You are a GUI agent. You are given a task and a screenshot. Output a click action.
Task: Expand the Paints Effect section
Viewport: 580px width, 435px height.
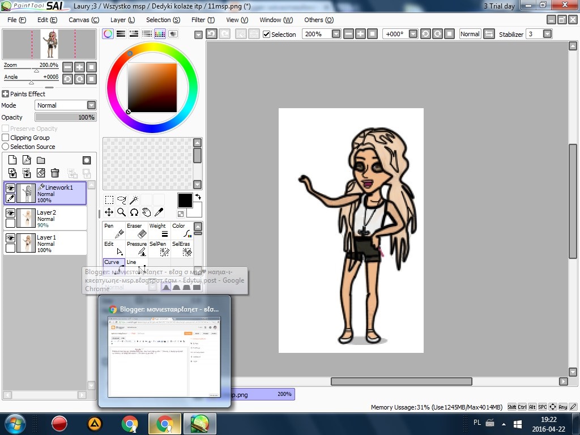coord(5,94)
